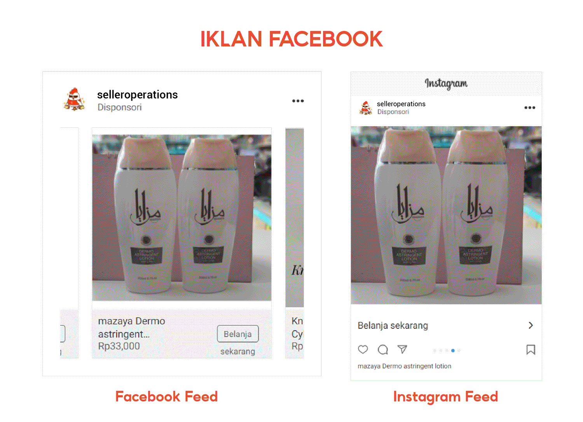583x422 pixels.
Task: Open selleroperations profile name in Instagram feed
Action: 401,104
